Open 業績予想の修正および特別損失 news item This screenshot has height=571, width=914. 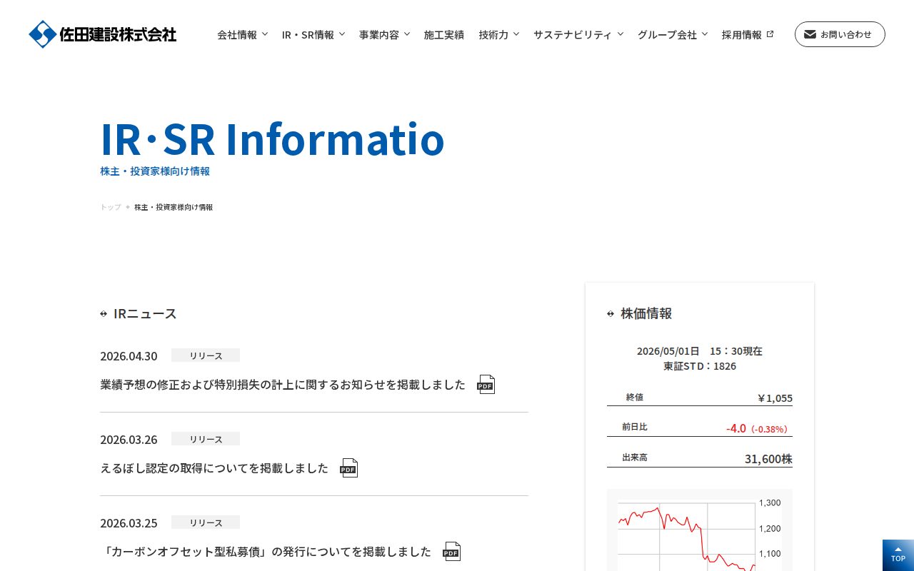(x=283, y=385)
